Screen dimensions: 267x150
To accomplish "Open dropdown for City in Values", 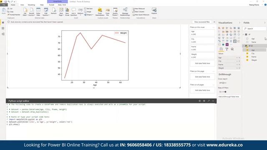I will coord(237,61).
